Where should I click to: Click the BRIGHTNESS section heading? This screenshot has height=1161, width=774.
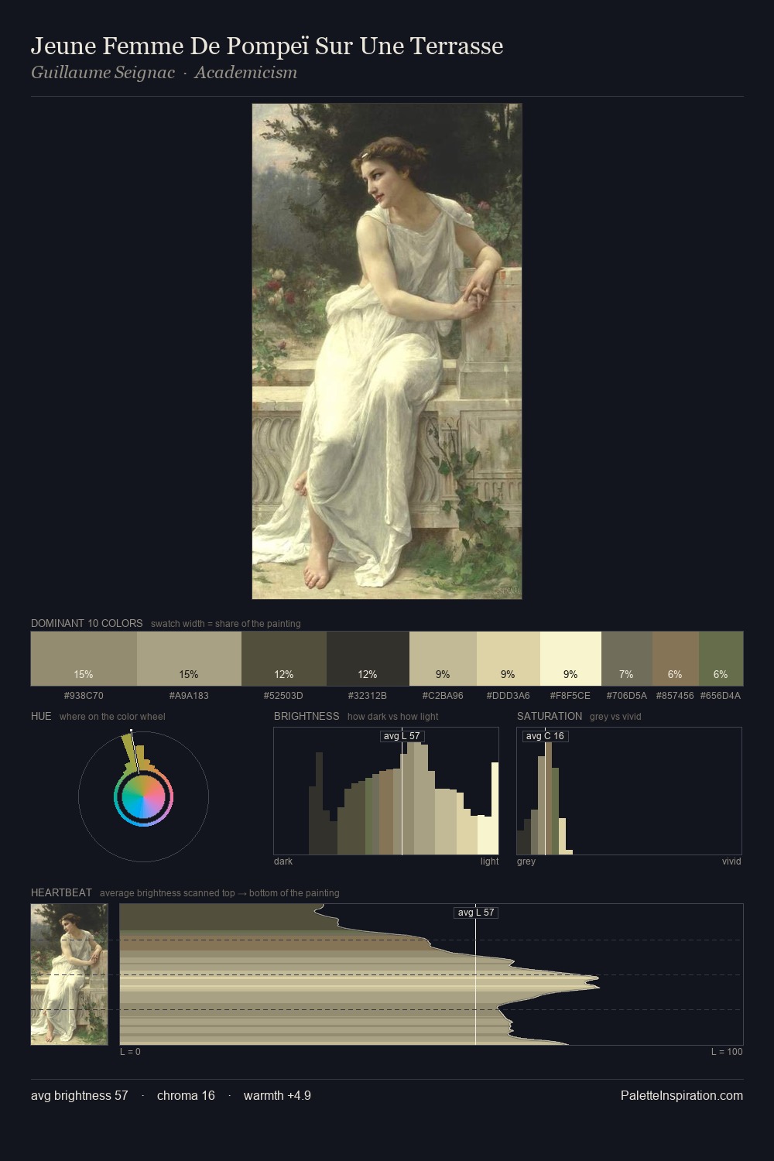[x=307, y=716]
